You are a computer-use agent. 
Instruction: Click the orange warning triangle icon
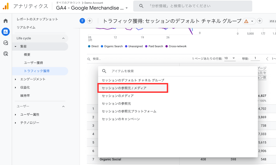click(x=246, y=21)
